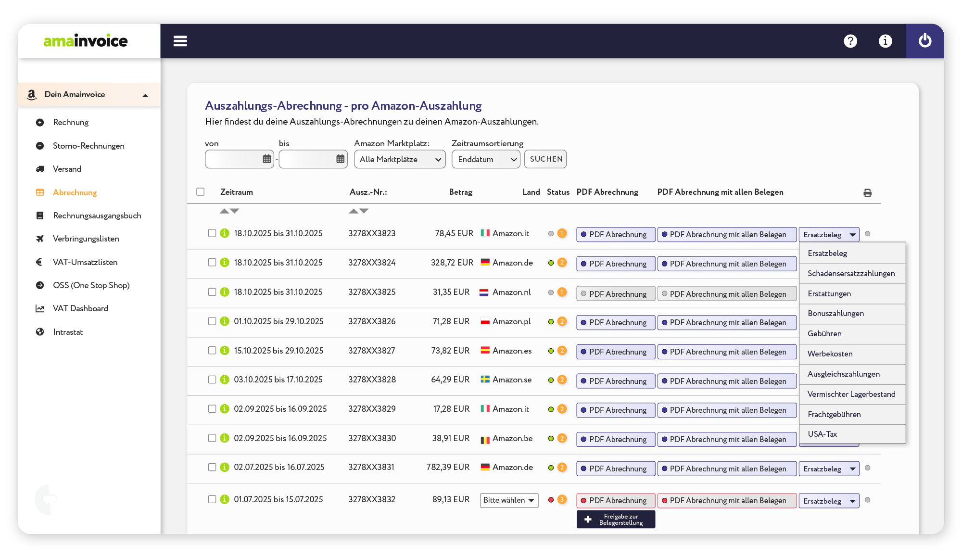962x558 pixels.
Task: Open Rechnungsausgangsbuch in the sidebar
Action: click(97, 216)
